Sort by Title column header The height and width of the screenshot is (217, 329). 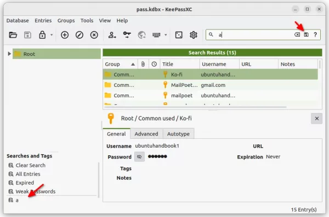point(180,64)
